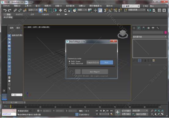Click the Undo arrow in the main toolbar
Image resolution: width=169 pixels, height=118 pixels.
pyautogui.click(x=5, y=10)
